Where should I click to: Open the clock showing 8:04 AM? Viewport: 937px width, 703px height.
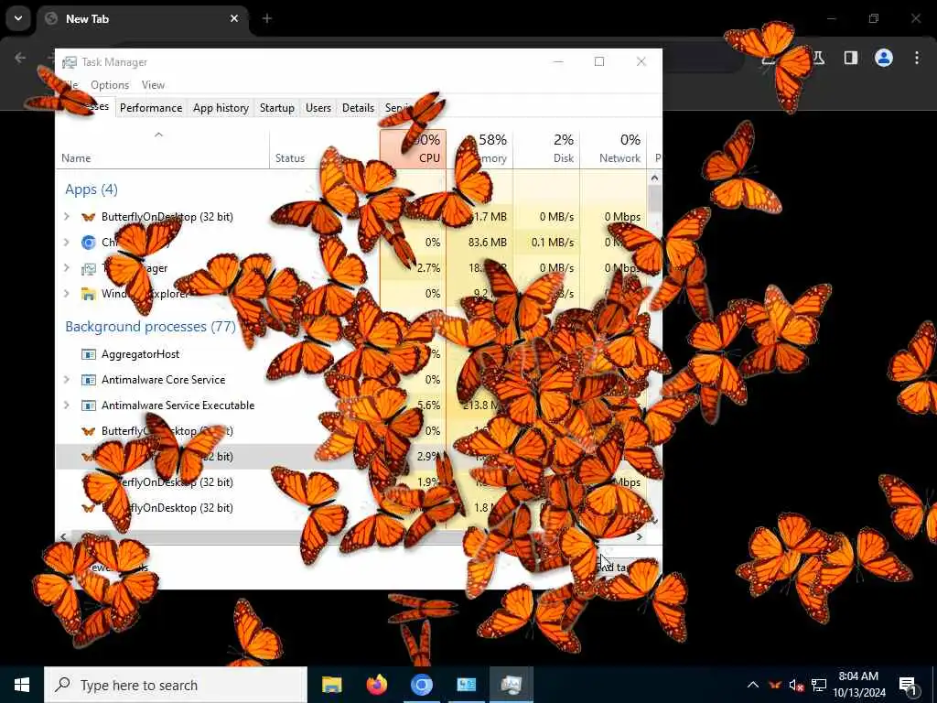(x=859, y=685)
